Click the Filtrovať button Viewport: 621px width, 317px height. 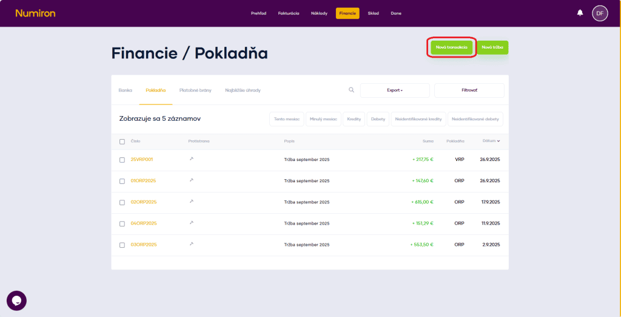[x=469, y=90]
